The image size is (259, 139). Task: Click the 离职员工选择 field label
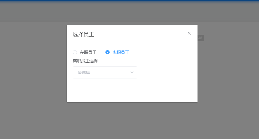pos(85,61)
